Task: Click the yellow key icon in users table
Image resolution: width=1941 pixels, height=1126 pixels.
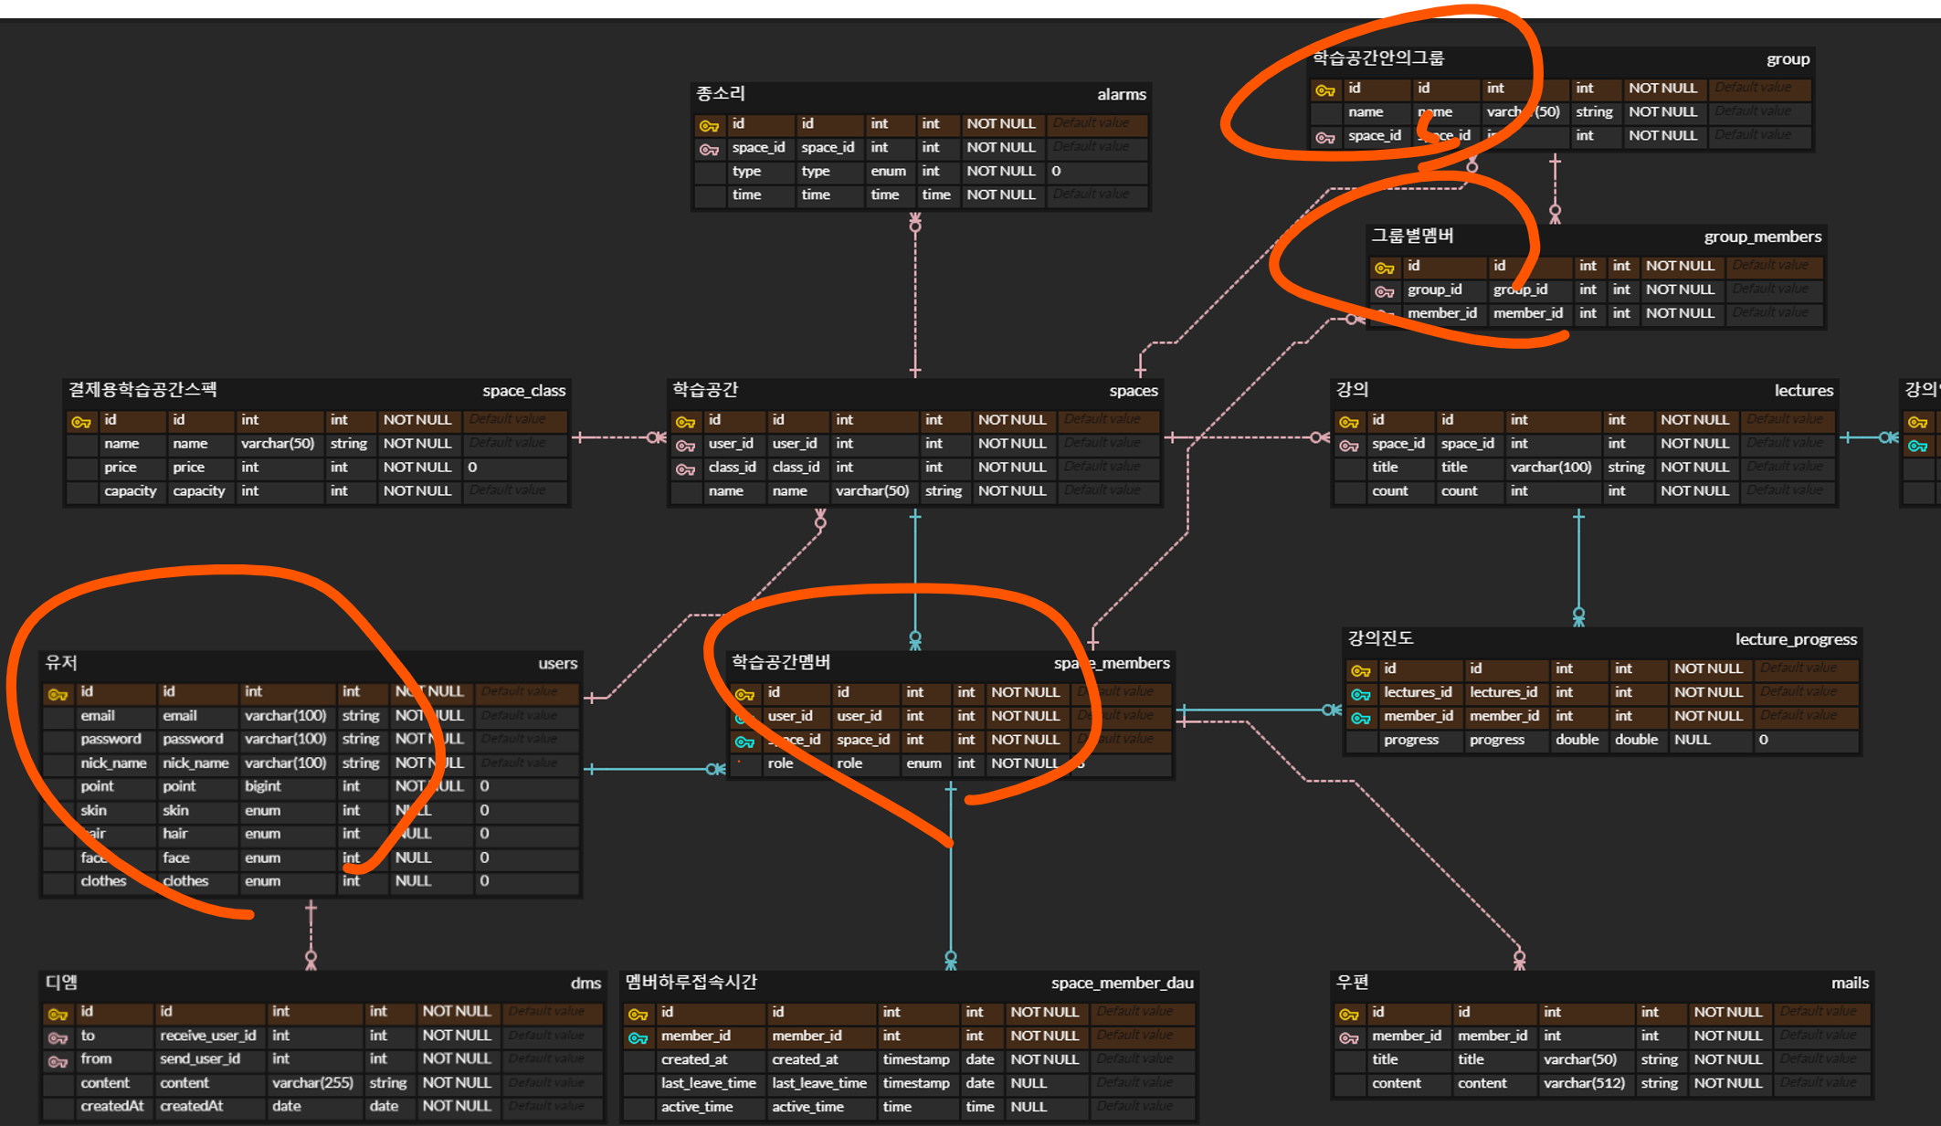Action: (58, 694)
